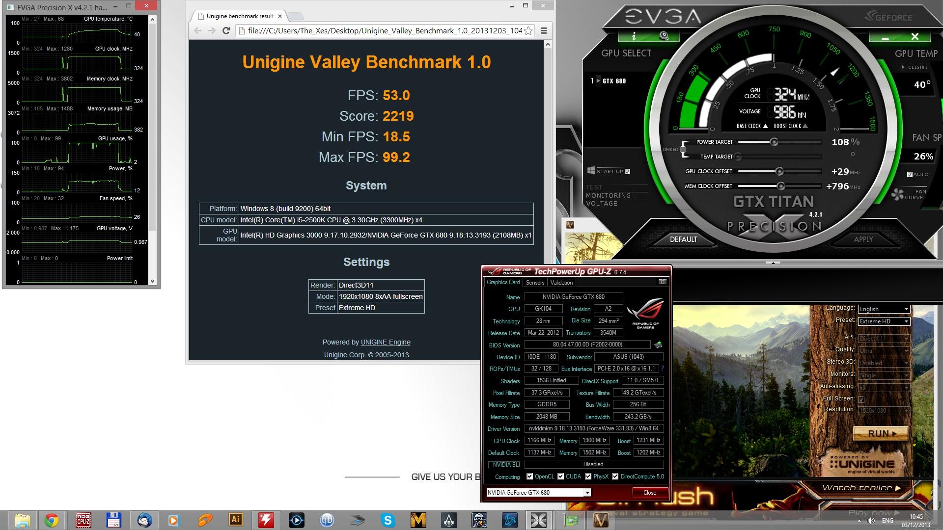This screenshot has height=530, width=943.
Task: Click the Mem Clock Offset slider knob
Action: coord(780,186)
